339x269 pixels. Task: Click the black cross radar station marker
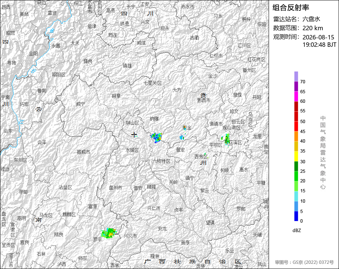(x=134, y=135)
